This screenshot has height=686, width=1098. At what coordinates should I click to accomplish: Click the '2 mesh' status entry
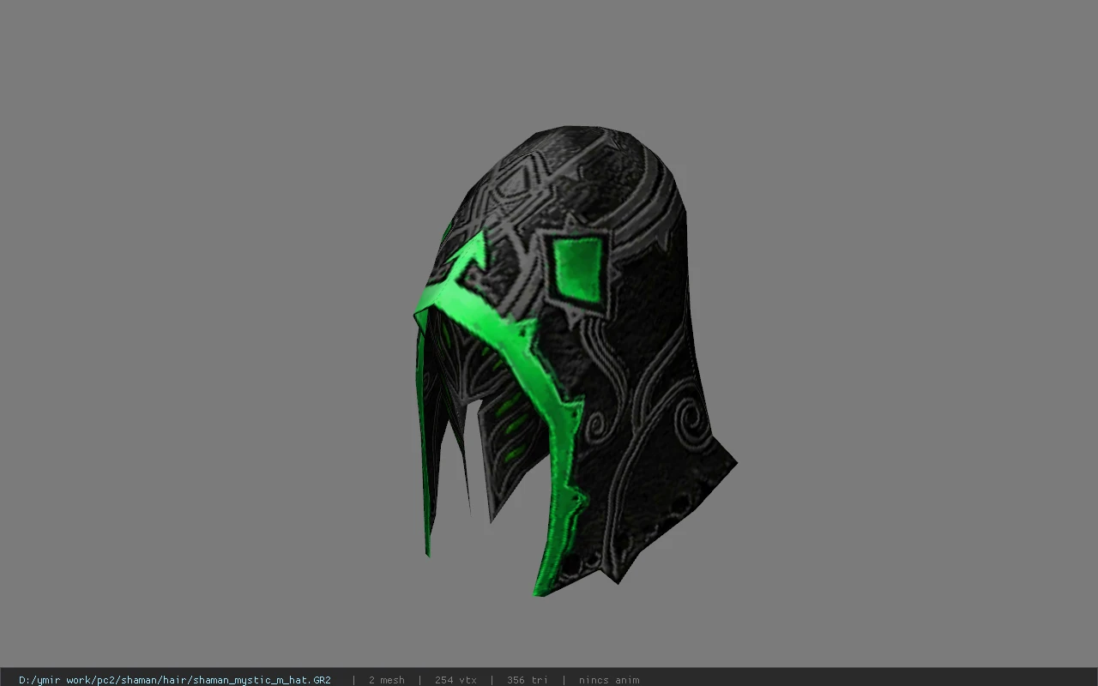pos(386,680)
